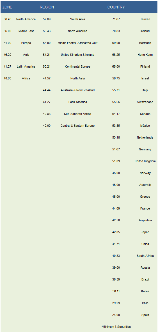Select Bermuda in the country list
This screenshot has height=334, width=158.
coord(145,43)
